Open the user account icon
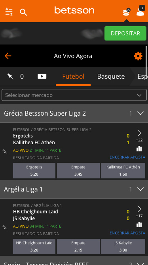The width and height of the screenshot is (148, 265). pyautogui.click(x=140, y=12)
